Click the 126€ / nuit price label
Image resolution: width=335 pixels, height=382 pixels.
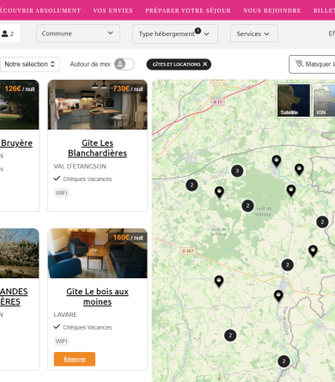[x=20, y=88]
